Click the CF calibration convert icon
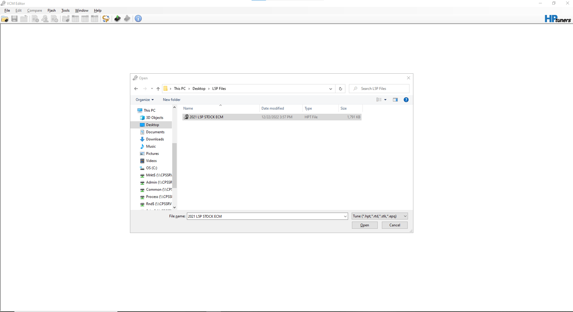Image resolution: width=573 pixels, height=312 pixels. coord(106,19)
